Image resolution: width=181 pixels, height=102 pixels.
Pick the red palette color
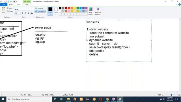[69, 8]
